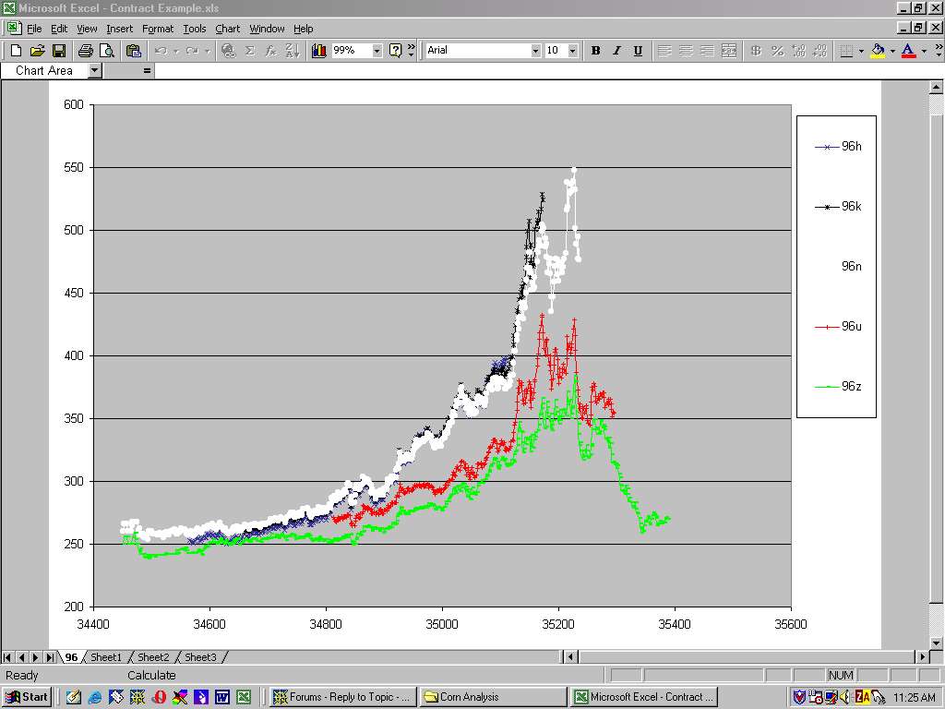Open Print Preview from the toolbar
The image size is (945, 709).
pos(106,51)
